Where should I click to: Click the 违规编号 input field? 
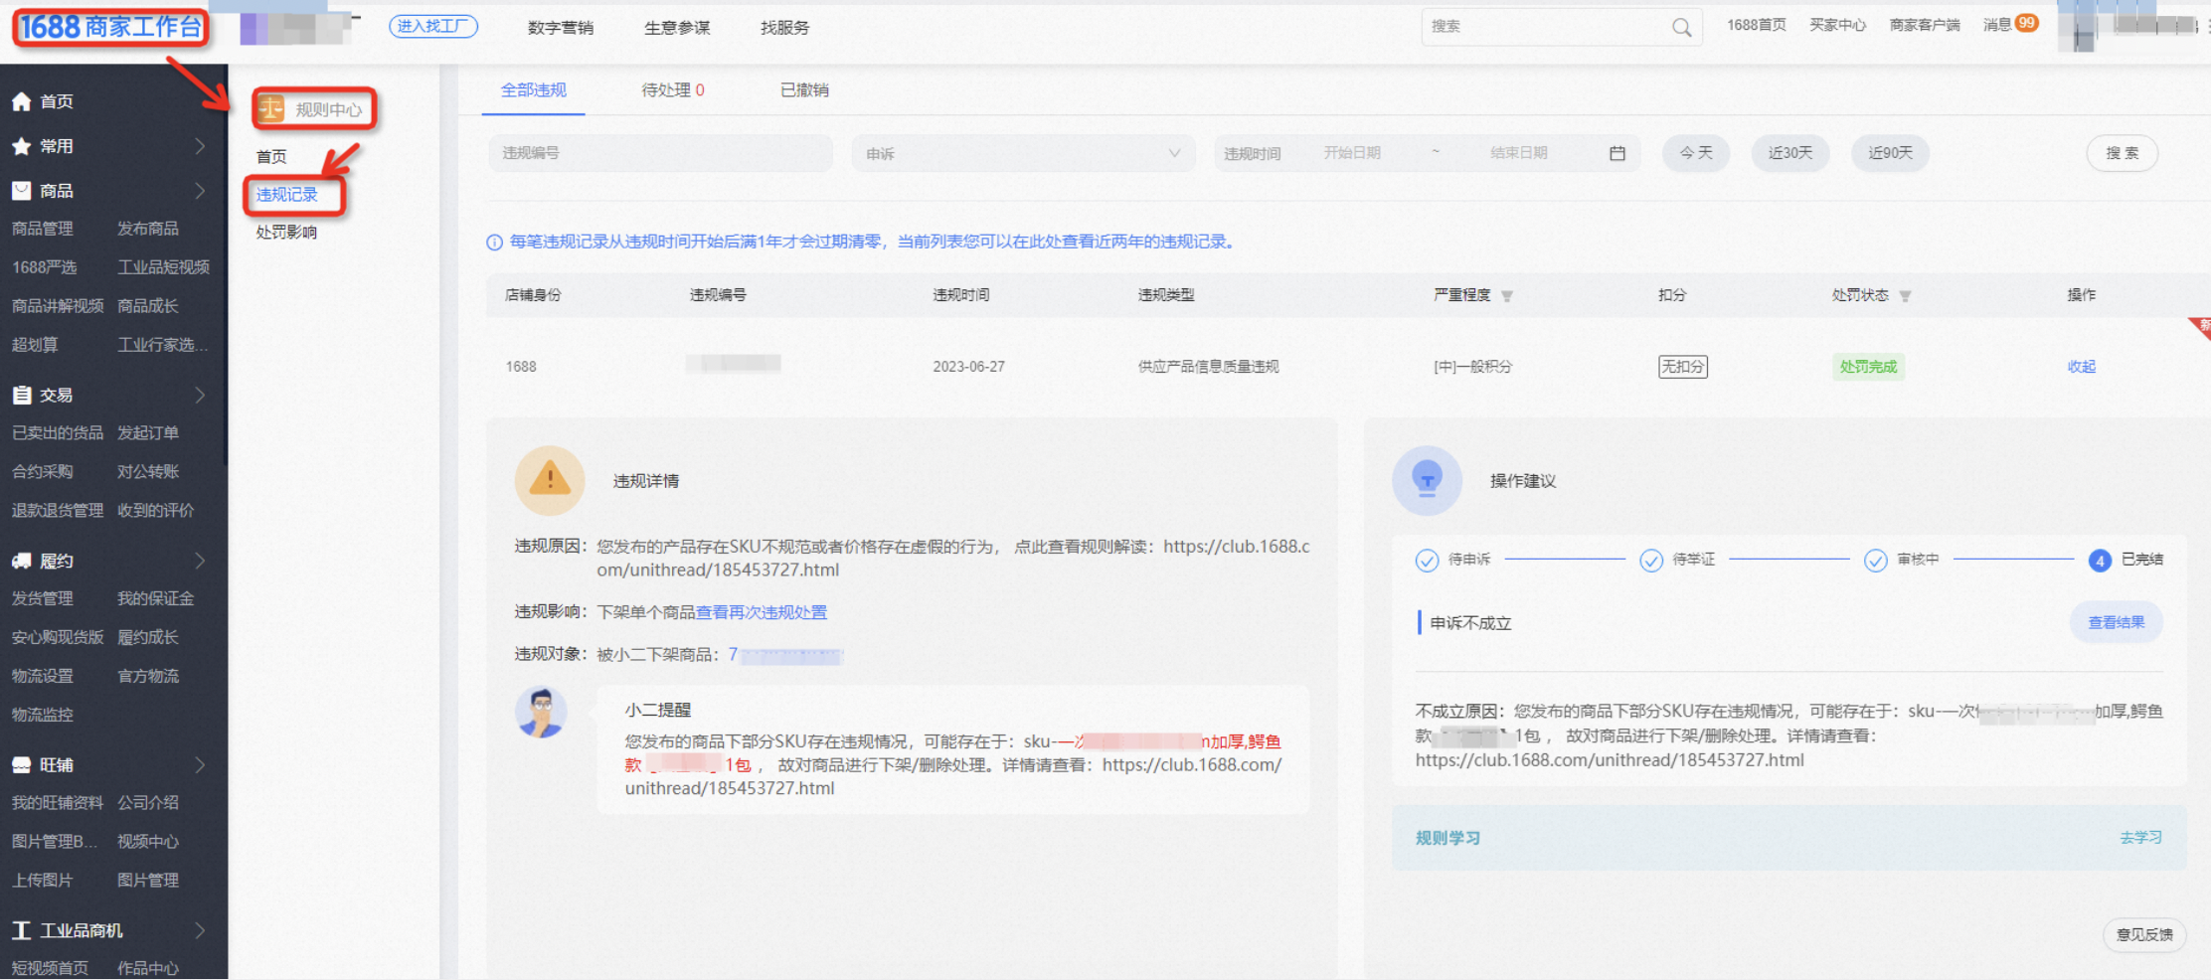(659, 153)
